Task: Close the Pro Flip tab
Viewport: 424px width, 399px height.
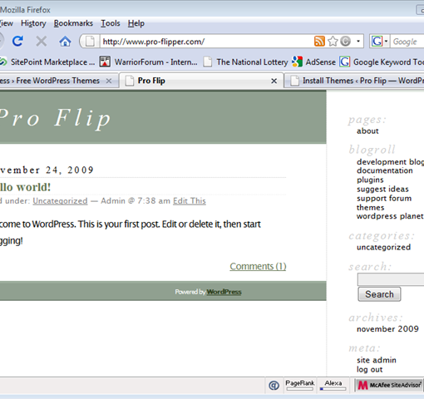Action: tap(274, 81)
